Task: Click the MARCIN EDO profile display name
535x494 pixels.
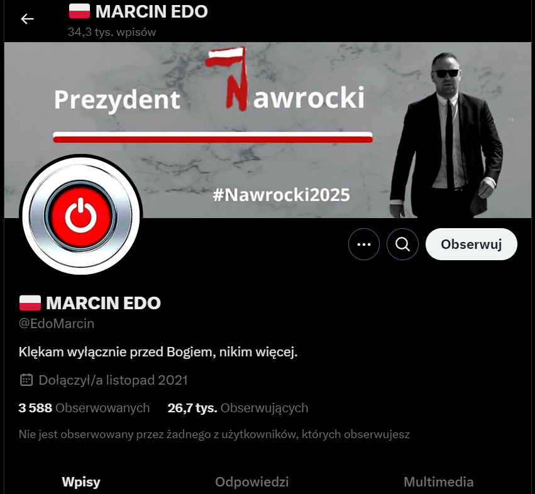Action: [x=103, y=303]
